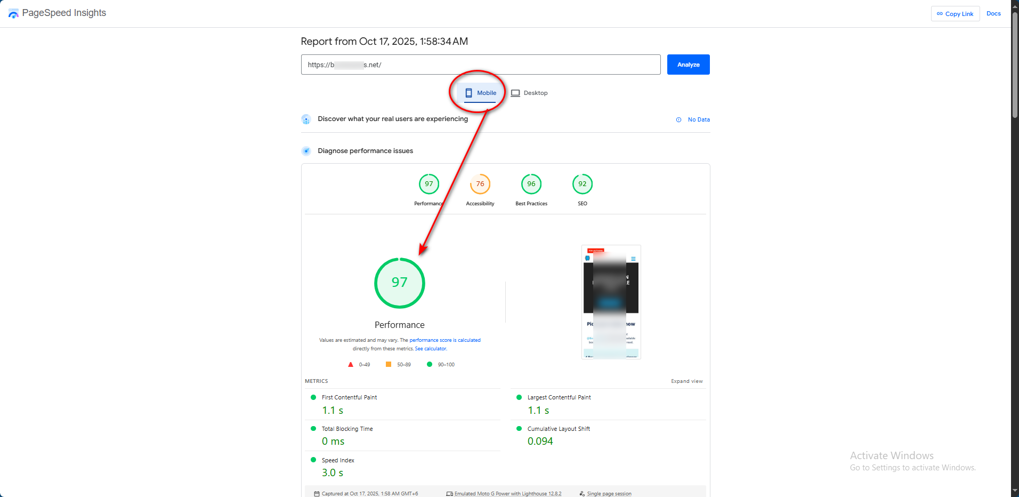Click the PageSpeed Insights logo icon
1019x497 pixels.
[13, 13]
